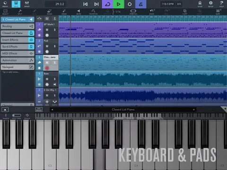Click the track list move icon
This screenshot has width=227, height=170.
[x=39, y=19]
